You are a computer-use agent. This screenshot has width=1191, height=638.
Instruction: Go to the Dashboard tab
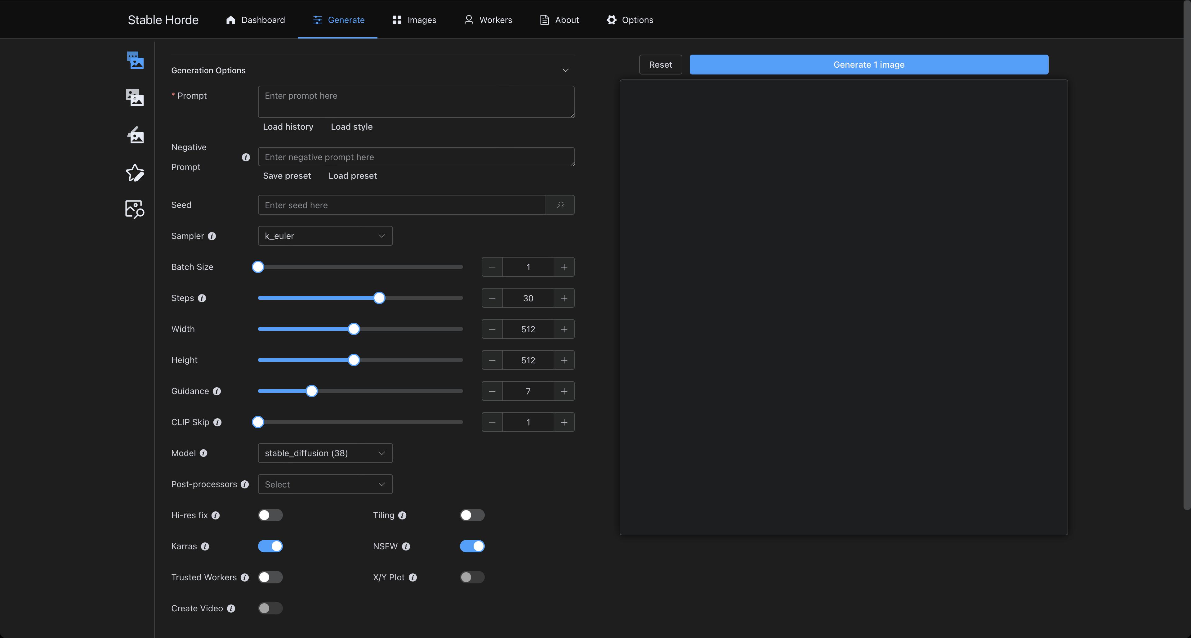(255, 20)
